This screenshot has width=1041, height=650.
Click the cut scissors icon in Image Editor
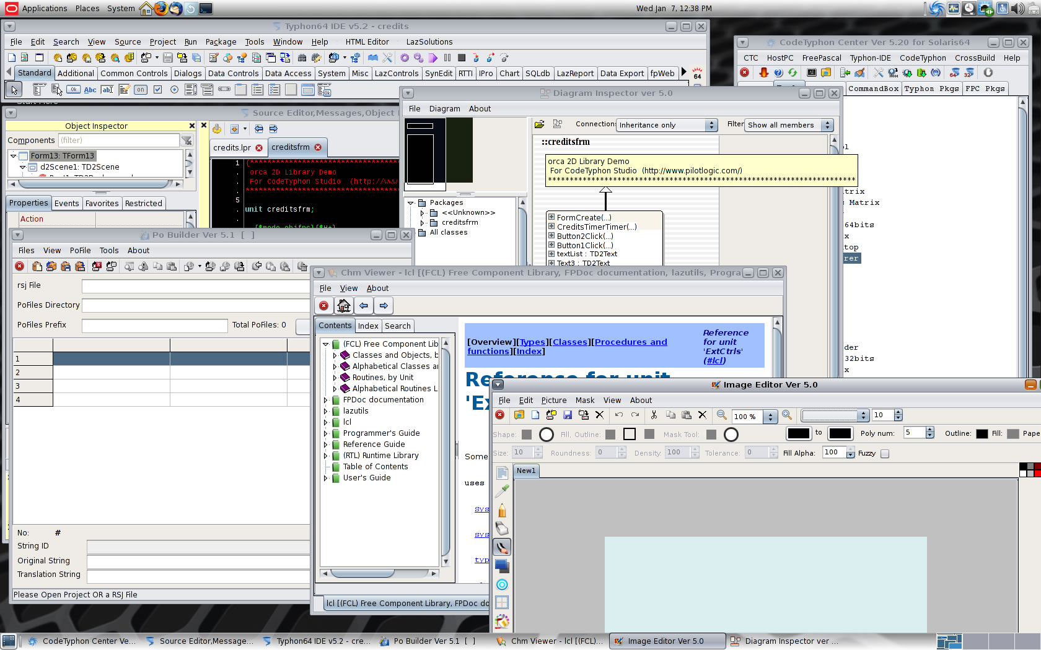tap(654, 415)
